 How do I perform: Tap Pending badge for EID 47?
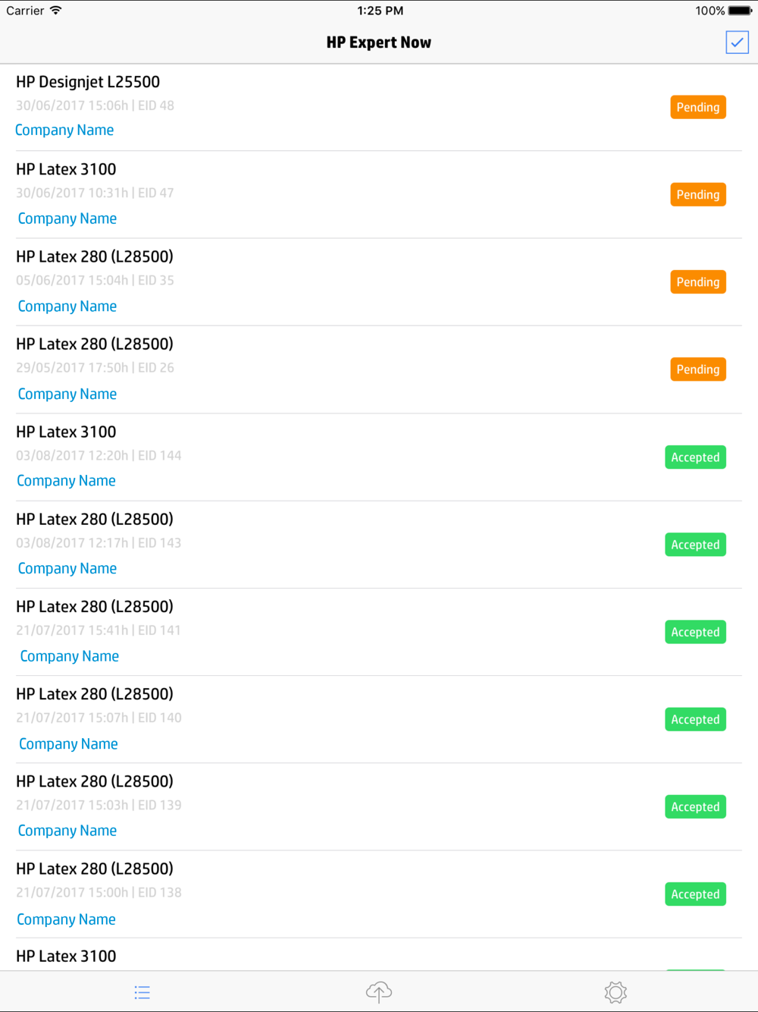[698, 194]
